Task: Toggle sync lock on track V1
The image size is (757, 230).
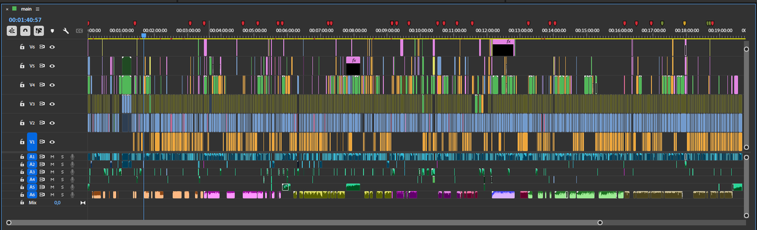Action: 43,142
